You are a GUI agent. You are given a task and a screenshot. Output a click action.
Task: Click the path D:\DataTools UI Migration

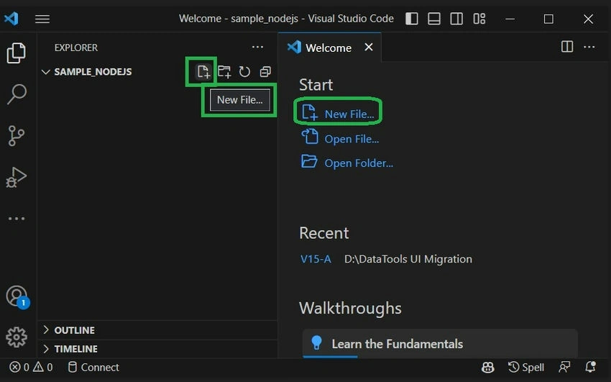408,259
